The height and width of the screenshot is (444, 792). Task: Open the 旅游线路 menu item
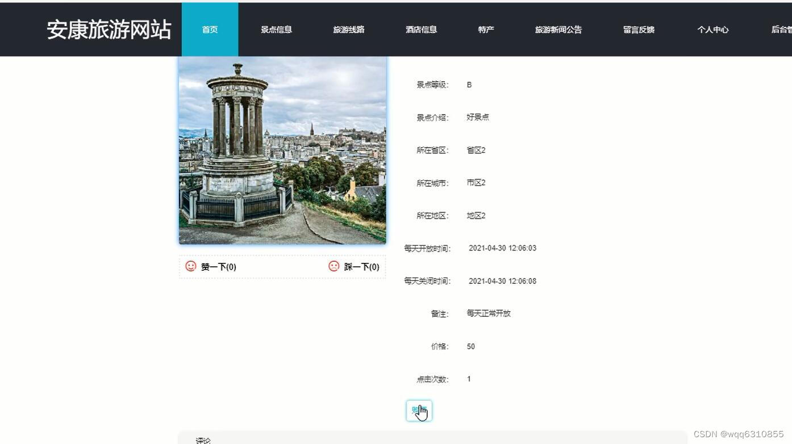point(349,30)
